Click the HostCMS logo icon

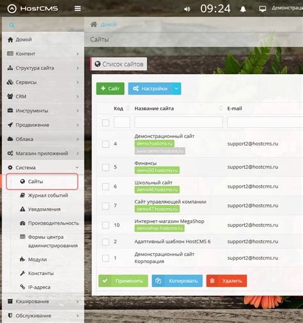(x=12, y=9)
